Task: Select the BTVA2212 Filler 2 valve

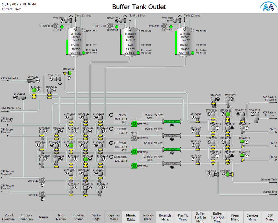Action: pyautogui.click(x=242, y=144)
